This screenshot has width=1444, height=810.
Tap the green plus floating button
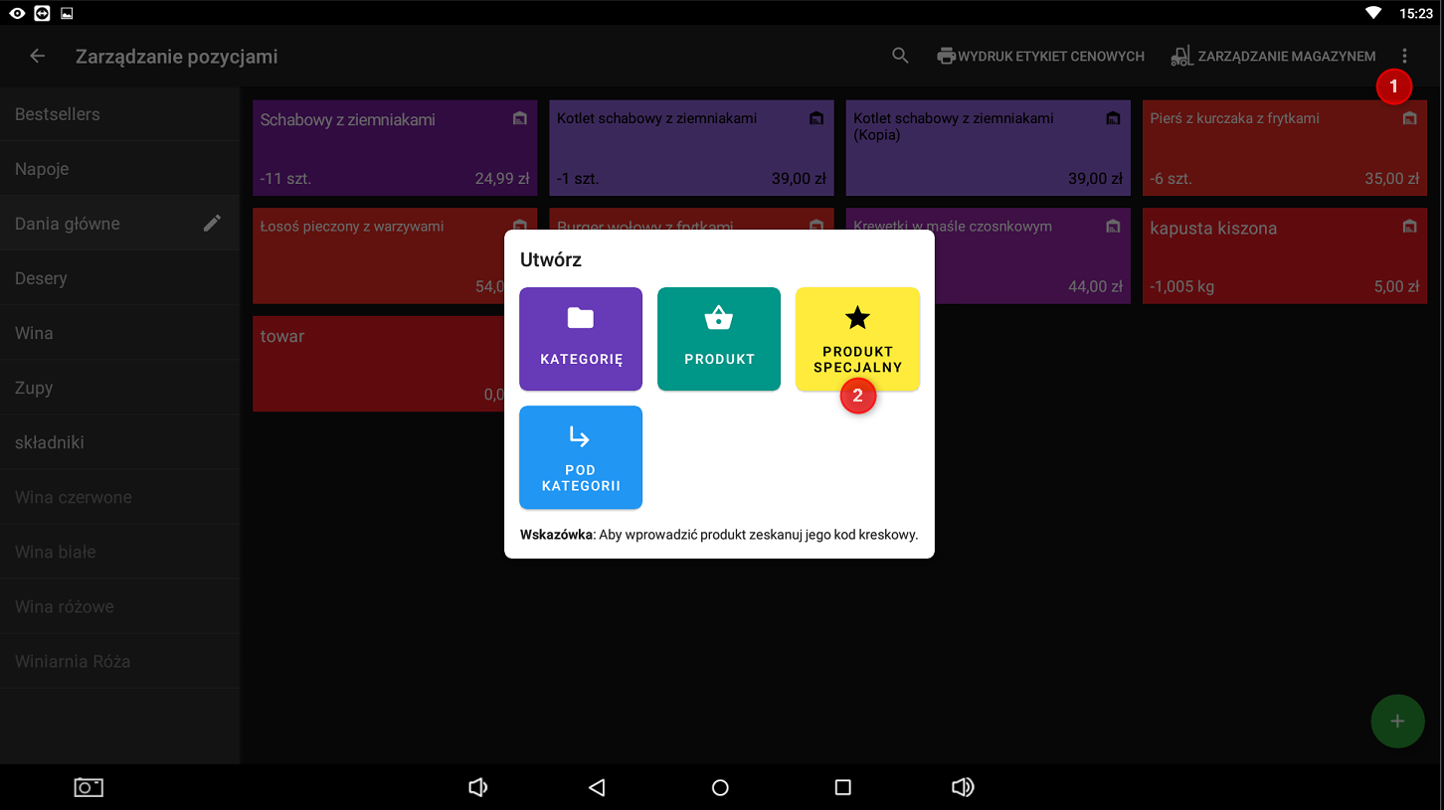1396,721
